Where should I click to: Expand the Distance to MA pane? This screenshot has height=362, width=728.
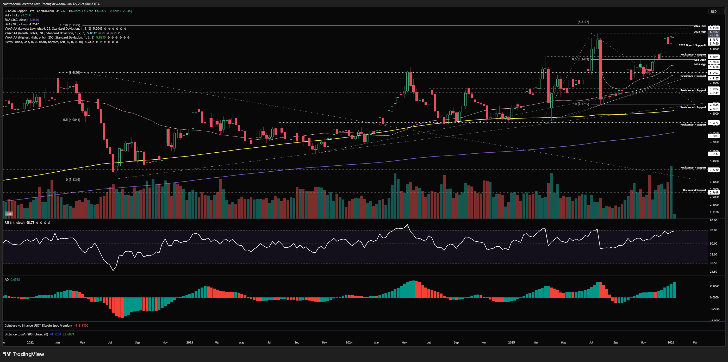tap(26, 334)
